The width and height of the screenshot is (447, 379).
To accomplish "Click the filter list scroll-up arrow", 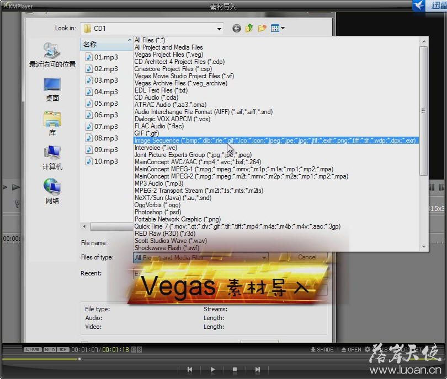I will click(424, 41).
